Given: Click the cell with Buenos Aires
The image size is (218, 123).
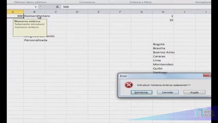Looking at the screenshot, I should [x=163, y=52].
